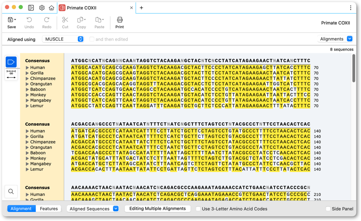
Task: Toggle the 'and then edited' checkbox
Action: (x=92, y=39)
